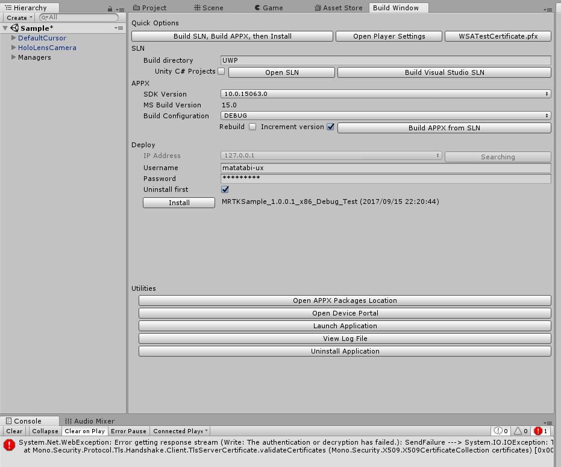
Task: Enable the Unity C# Projects checkbox
Action: point(221,71)
